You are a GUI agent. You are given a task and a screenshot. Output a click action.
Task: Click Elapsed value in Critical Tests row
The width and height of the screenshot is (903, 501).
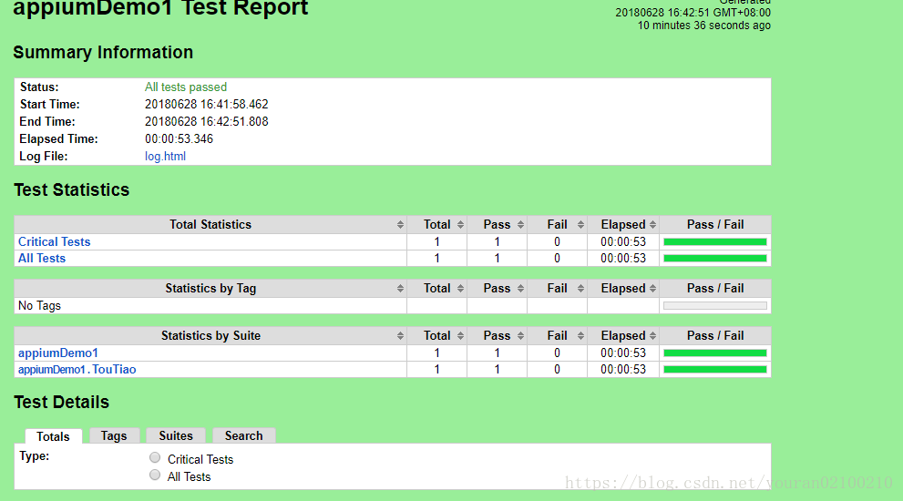pyautogui.click(x=623, y=242)
